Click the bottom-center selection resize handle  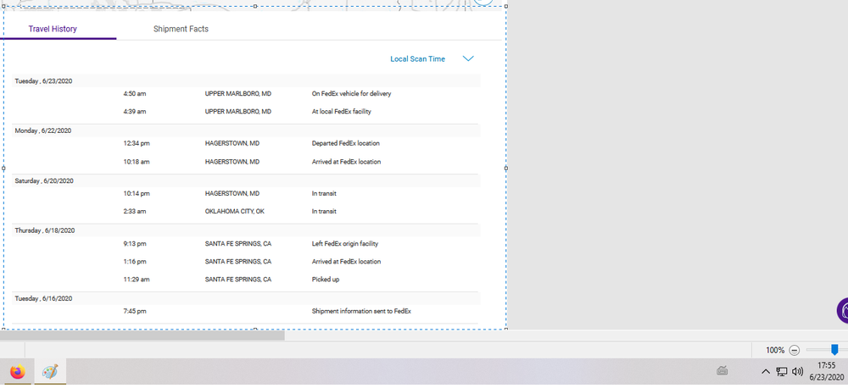pos(255,329)
